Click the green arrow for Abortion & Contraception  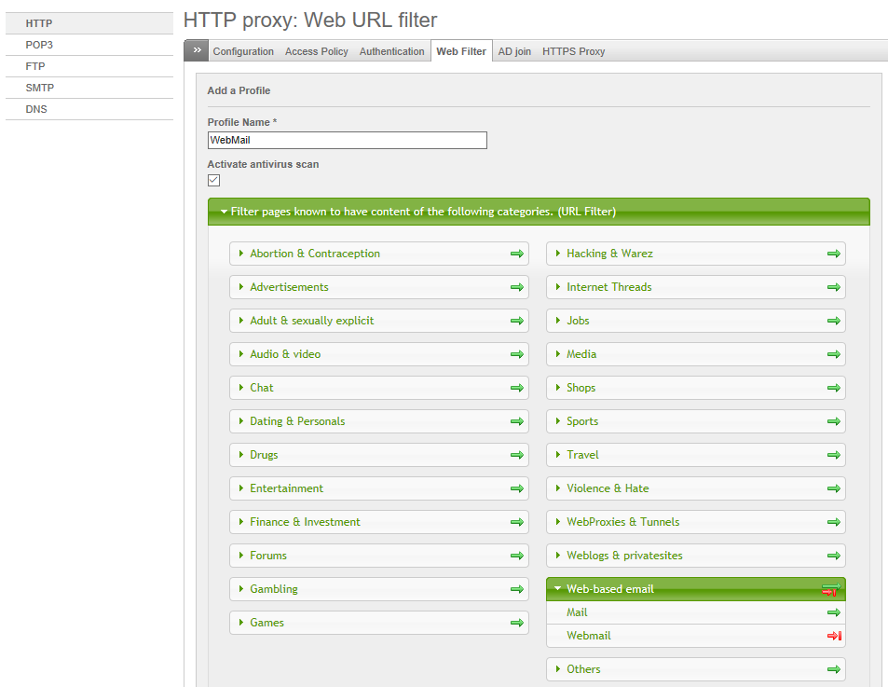516,254
